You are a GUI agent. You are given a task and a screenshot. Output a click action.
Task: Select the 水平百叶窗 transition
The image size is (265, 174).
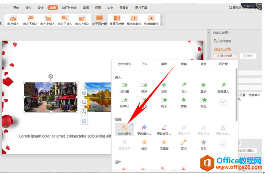pyautogui.click(x=99, y=20)
